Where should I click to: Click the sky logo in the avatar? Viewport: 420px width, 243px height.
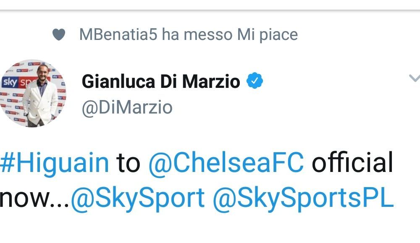pos(10,82)
